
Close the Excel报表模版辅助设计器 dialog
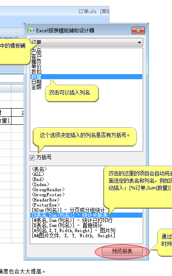tap(138, 30)
